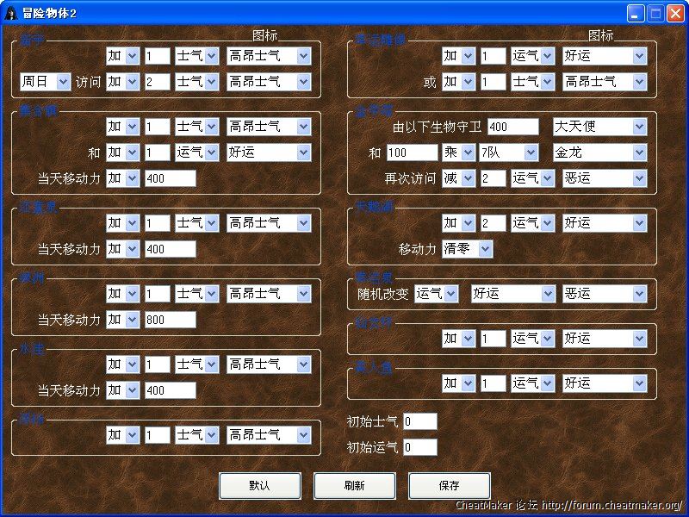Minimize the 冒险物体2 window
The height and width of the screenshot is (517, 689).
(x=636, y=13)
